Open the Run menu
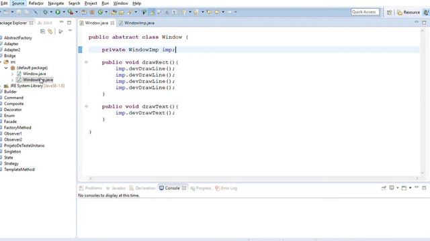Viewport: 430px width, 241px height. 105,3
